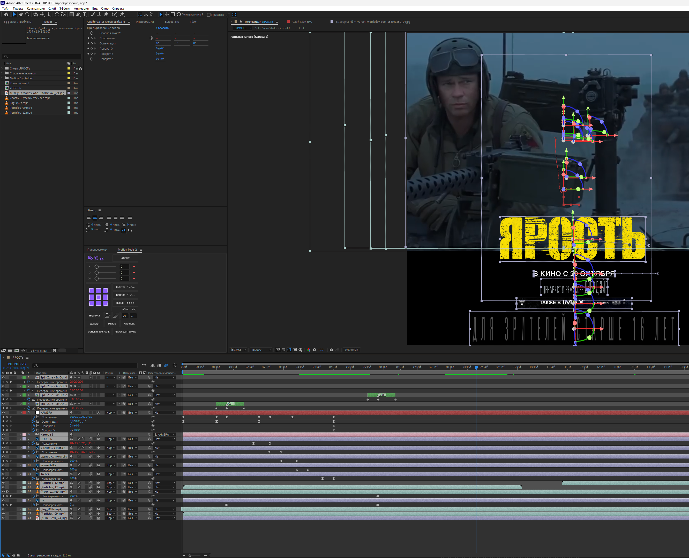The width and height of the screenshot is (689, 558).
Task: Click the Home icon in toolbar
Action: (x=6, y=14)
